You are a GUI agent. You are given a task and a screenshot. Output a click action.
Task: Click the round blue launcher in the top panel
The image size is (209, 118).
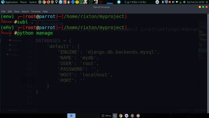73,2
